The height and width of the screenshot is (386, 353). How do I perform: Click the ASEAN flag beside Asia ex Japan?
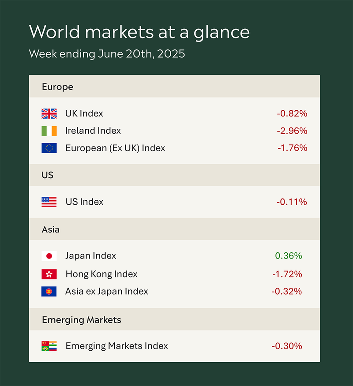point(49,292)
